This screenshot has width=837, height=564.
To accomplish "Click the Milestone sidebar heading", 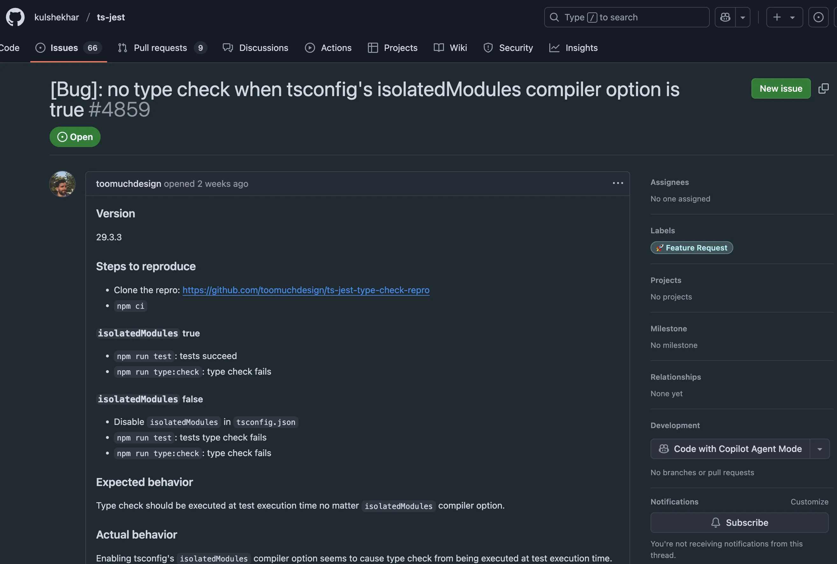I will coord(669,329).
